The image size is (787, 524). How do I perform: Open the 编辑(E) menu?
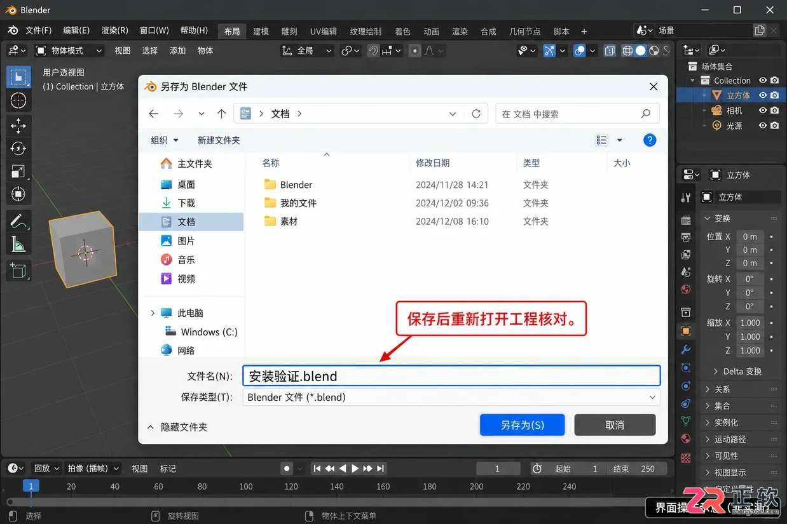(x=76, y=30)
